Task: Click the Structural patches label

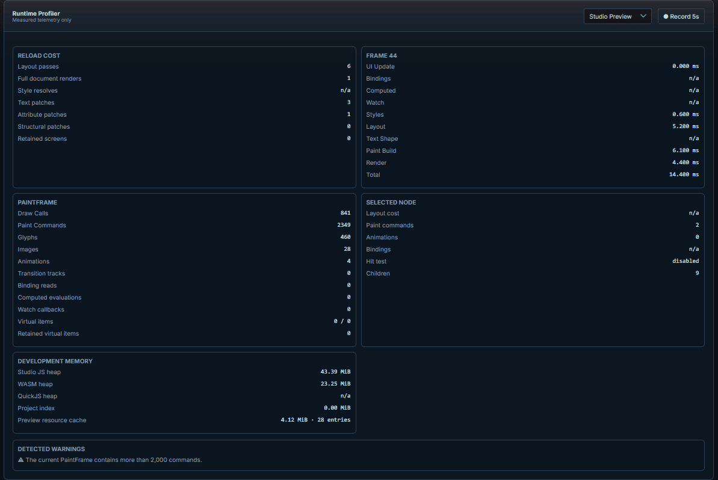Action: (x=43, y=127)
